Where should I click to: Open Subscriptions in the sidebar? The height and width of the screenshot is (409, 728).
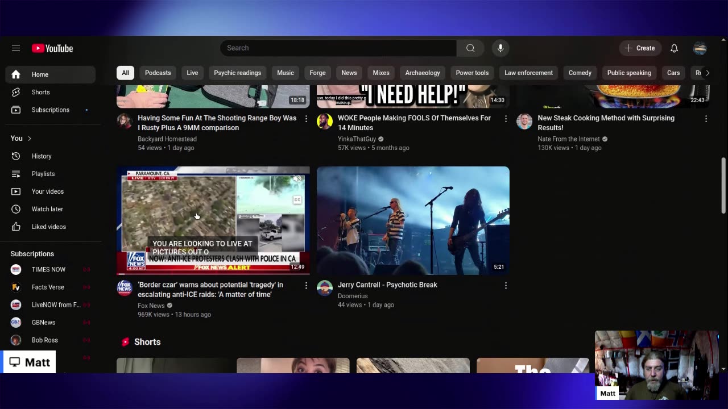51,110
